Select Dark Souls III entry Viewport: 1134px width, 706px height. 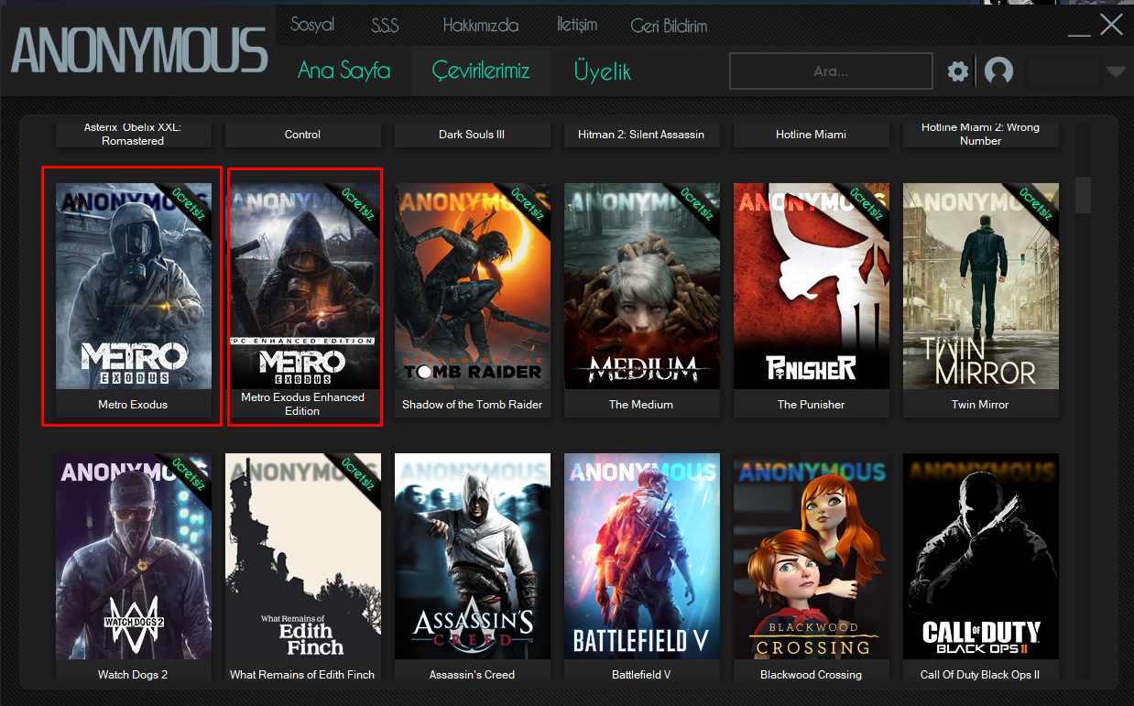point(473,135)
